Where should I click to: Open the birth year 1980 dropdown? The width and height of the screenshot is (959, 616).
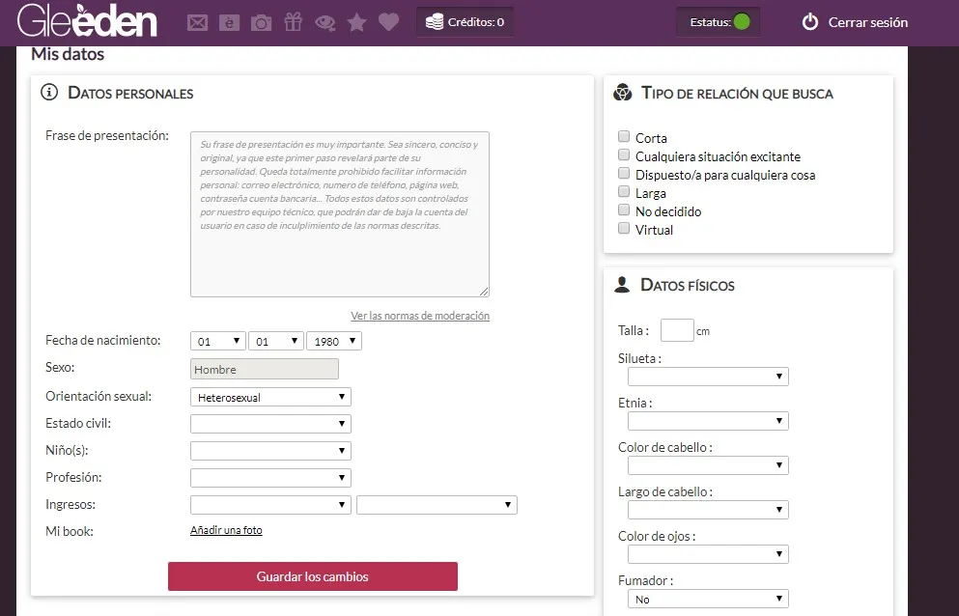point(334,342)
